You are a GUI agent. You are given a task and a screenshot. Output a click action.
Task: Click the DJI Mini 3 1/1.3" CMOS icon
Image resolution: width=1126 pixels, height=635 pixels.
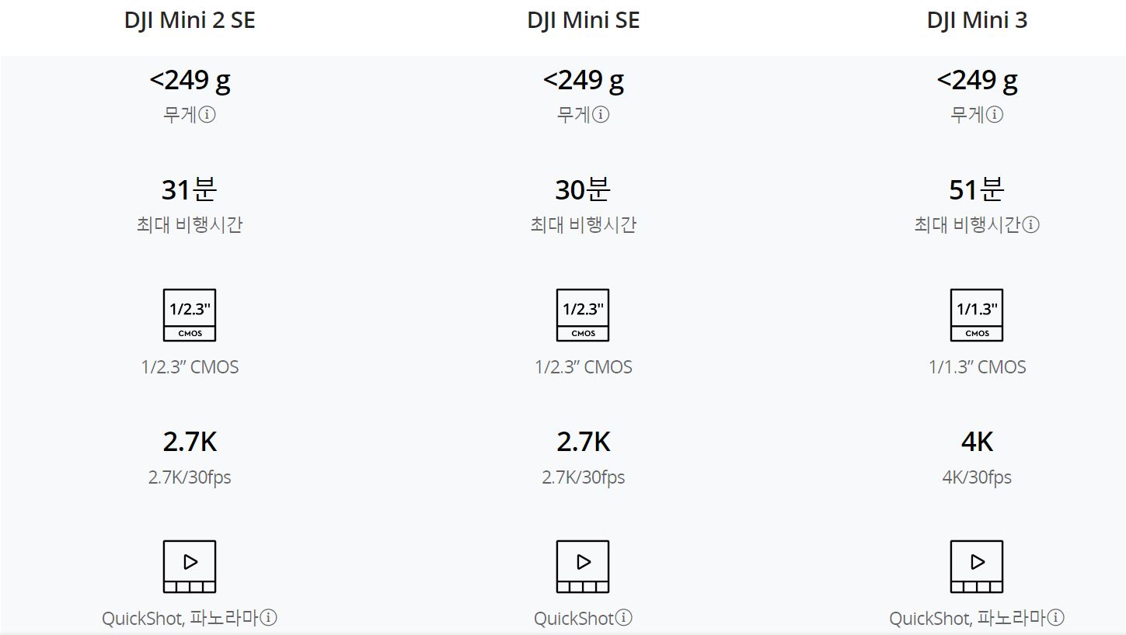click(977, 315)
